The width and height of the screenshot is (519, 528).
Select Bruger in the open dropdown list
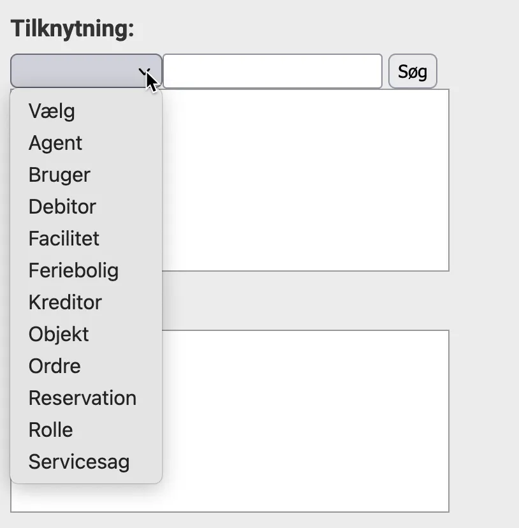click(59, 175)
